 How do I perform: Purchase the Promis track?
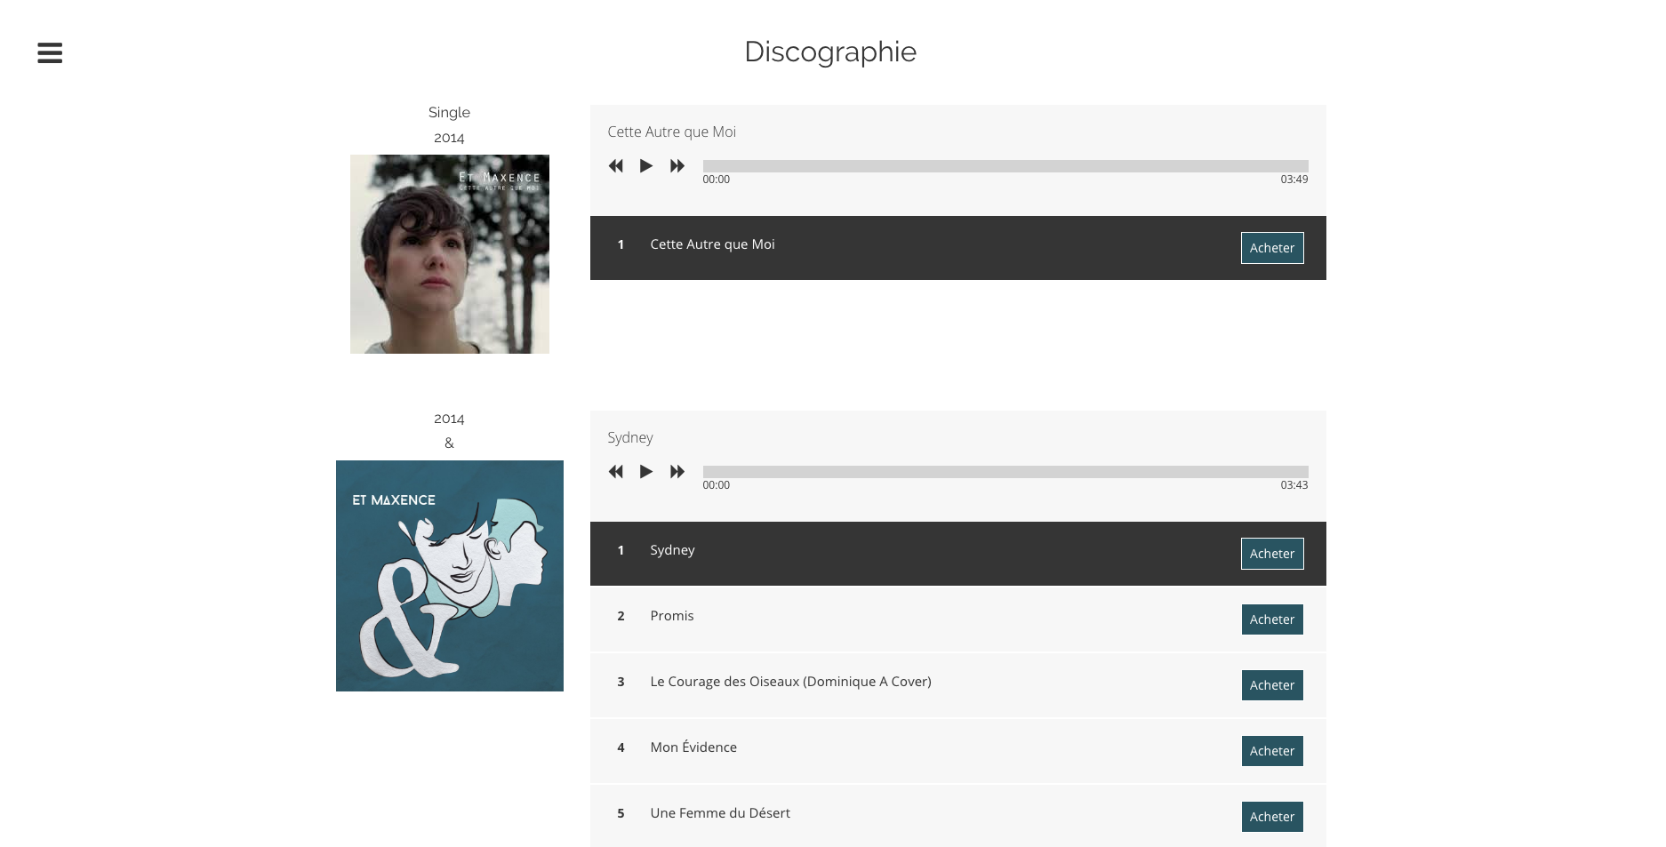coord(1271,619)
